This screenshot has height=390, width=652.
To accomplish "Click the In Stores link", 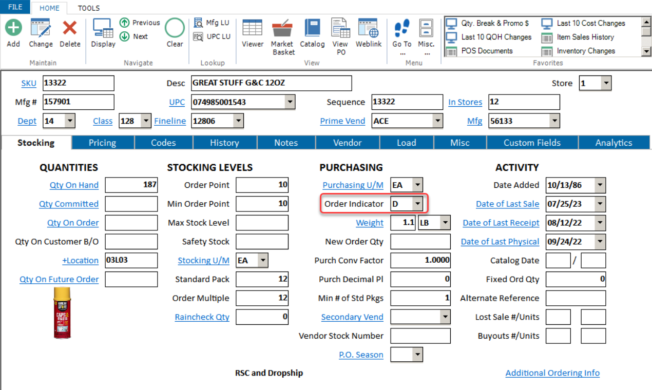I will [x=465, y=102].
